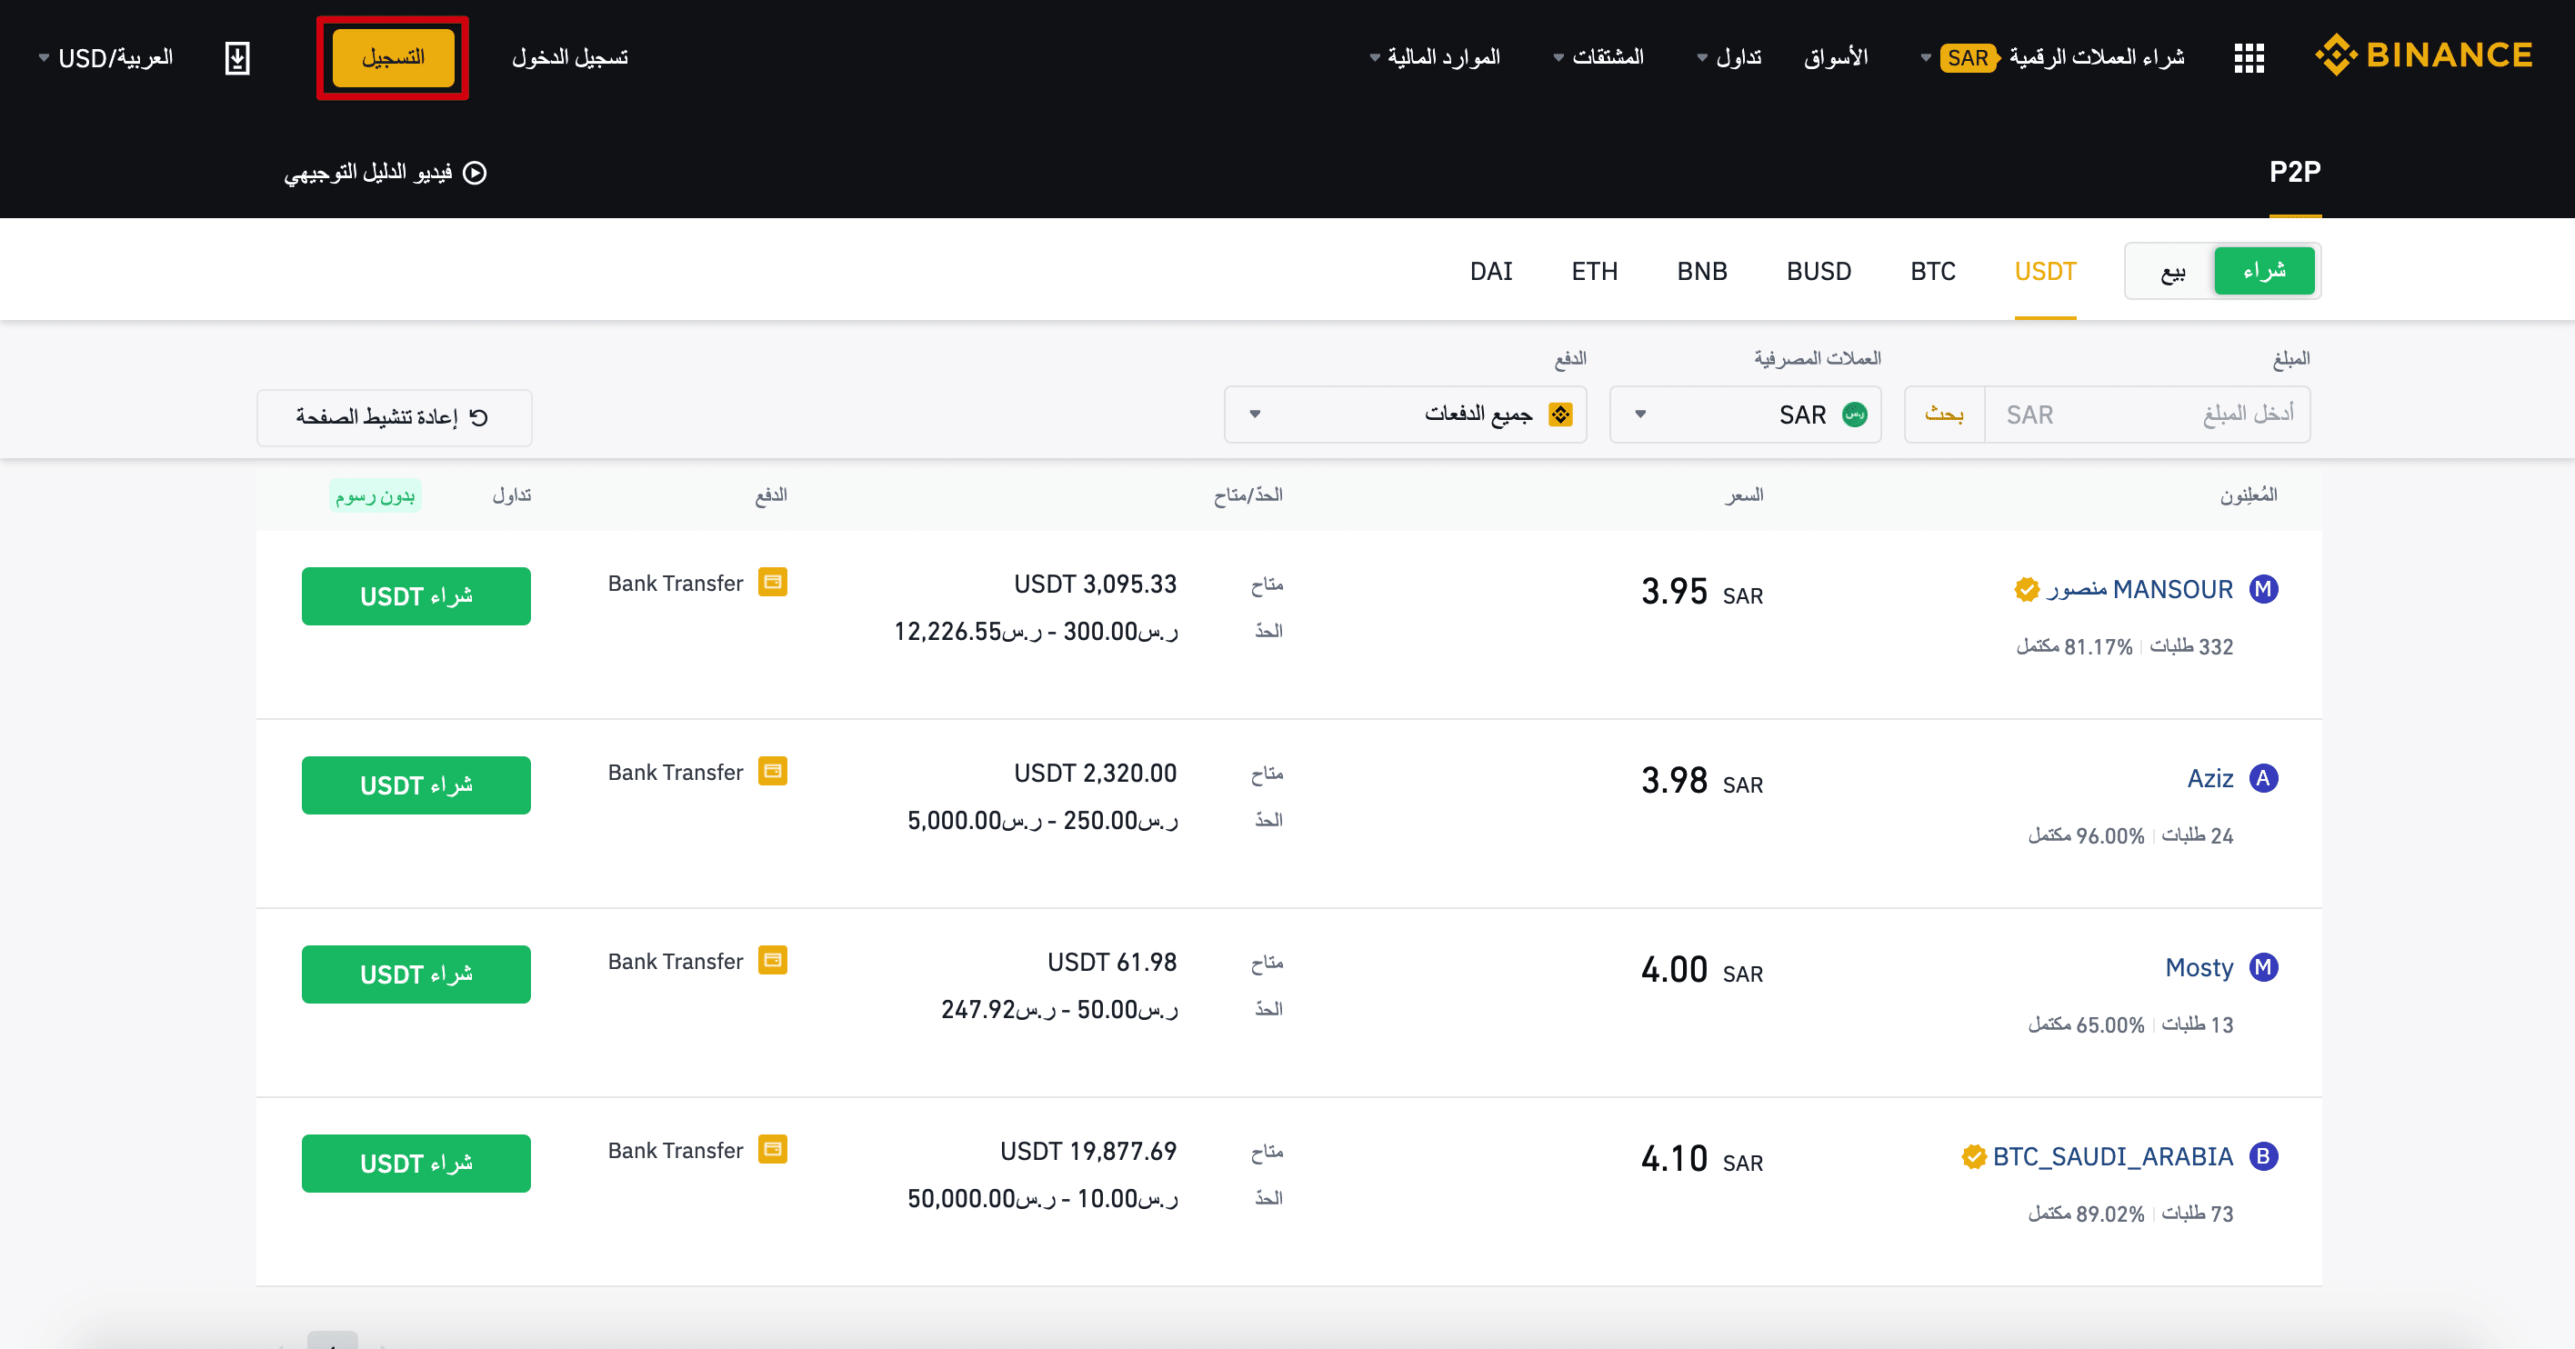Open the BTC_SAUDI_ARABIA advertiser profile
The width and height of the screenshot is (2575, 1349).
tap(2112, 1157)
